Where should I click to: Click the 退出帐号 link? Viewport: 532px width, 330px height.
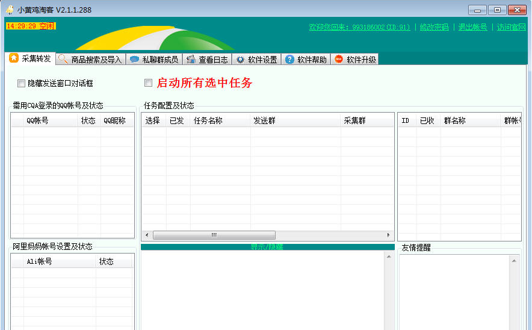(472, 27)
